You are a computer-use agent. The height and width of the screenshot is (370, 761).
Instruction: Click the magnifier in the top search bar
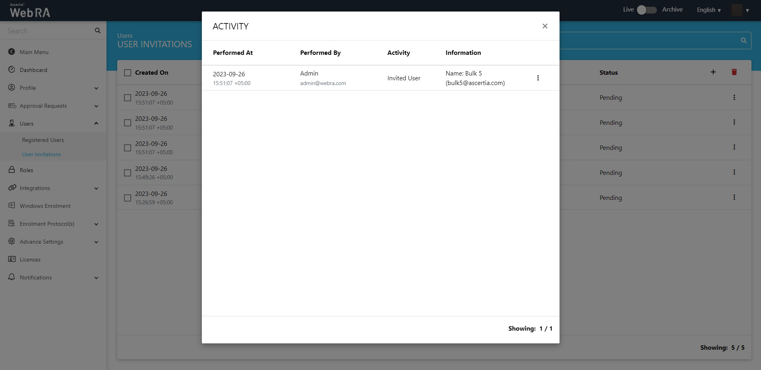[743, 41]
